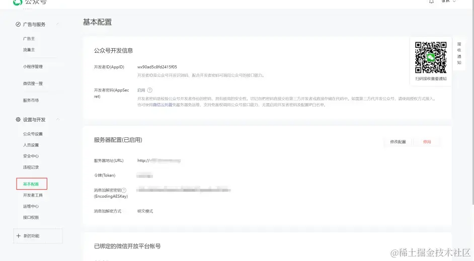
Task: Open 流量主 menu item
Action: (29, 50)
